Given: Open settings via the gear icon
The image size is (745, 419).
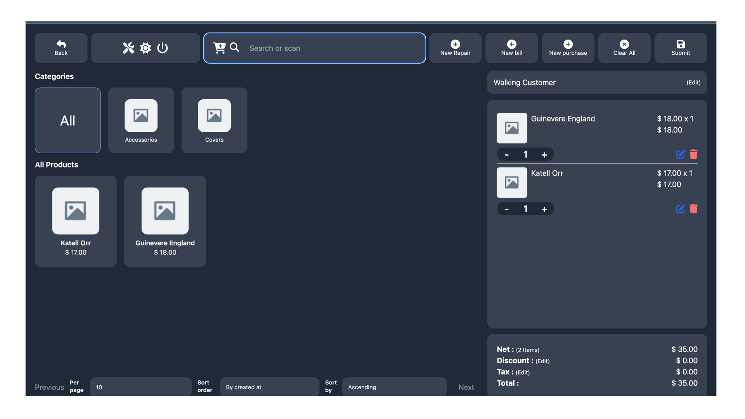Looking at the screenshot, I should click(x=146, y=48).
